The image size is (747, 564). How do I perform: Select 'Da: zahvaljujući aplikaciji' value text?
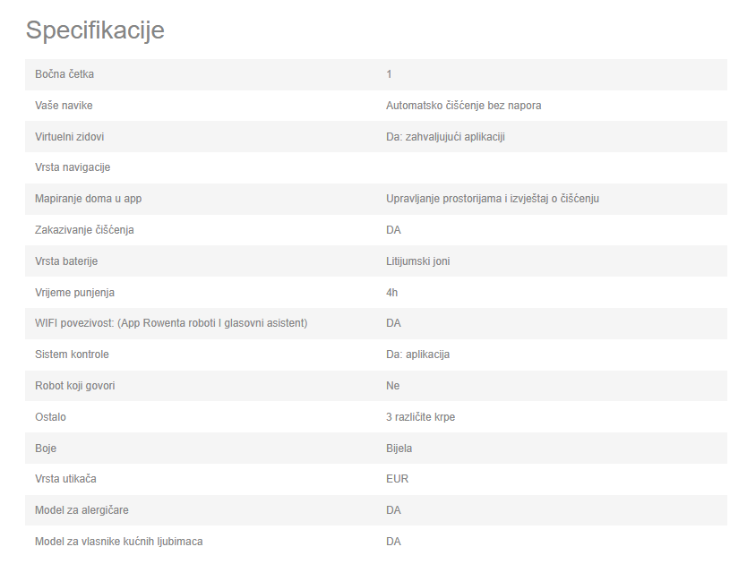tap(445, 137)
